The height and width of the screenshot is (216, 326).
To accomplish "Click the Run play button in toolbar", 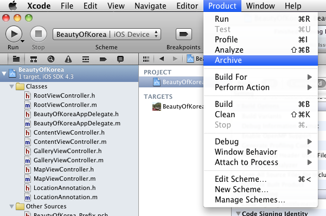I will [x=14, y=34].
